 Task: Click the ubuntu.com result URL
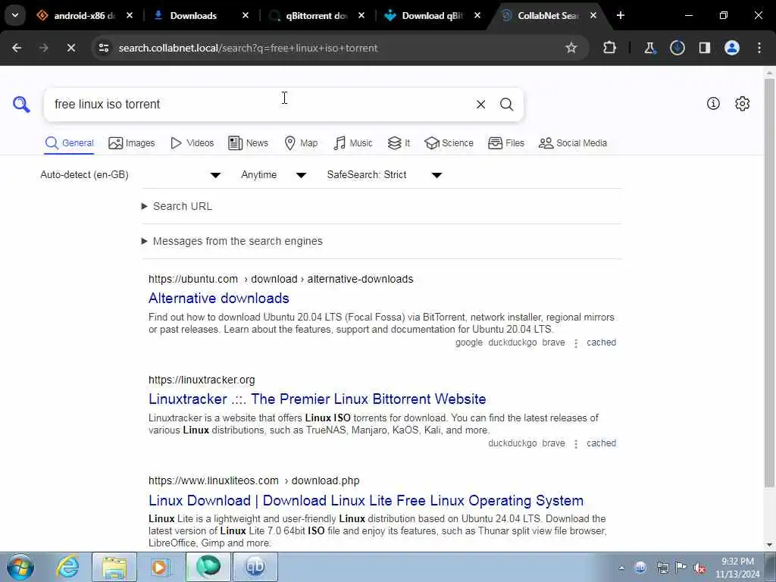tap(280, 279)
